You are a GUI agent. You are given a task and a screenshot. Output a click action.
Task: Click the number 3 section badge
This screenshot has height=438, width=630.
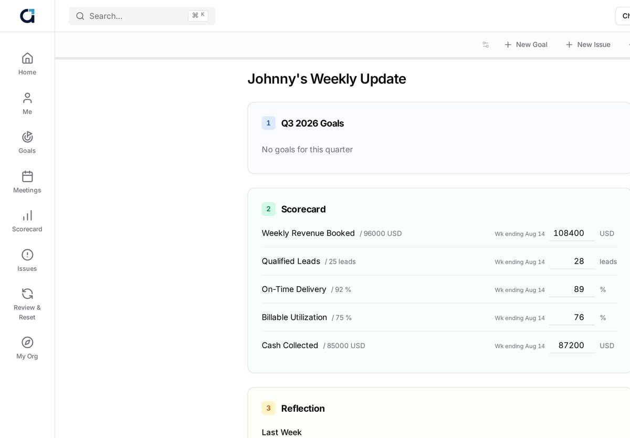[268, 408]
